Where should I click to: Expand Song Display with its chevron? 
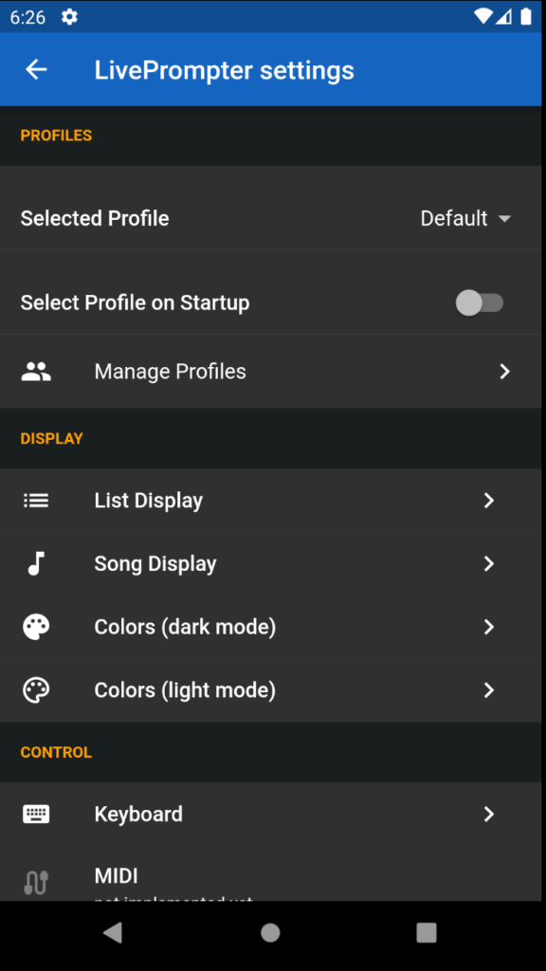pyautogui.click(x=488, y=563)
